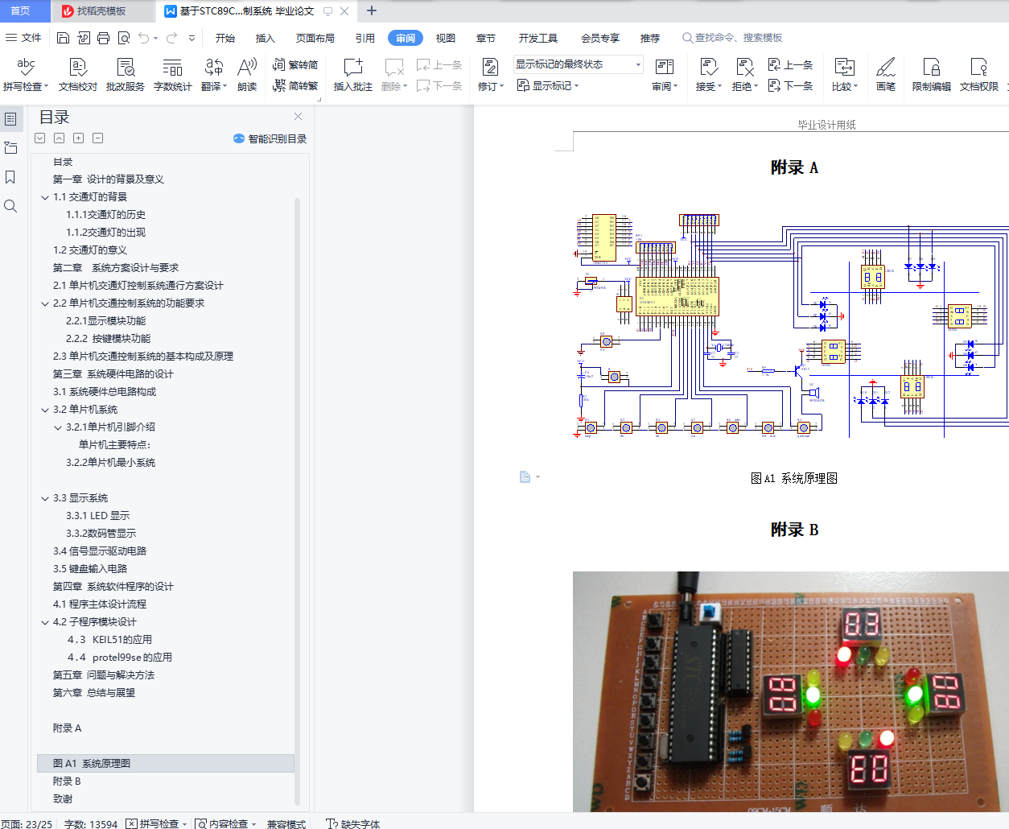Click smart TOC recognition (智能识别目录)
The width and height of the screenshot is (1009, 829).
[x=270, y=138]
